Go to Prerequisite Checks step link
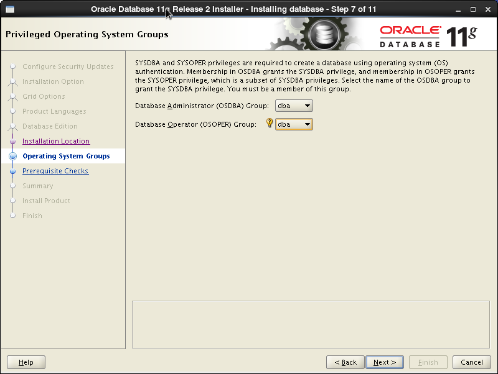 tap(55, 171)
